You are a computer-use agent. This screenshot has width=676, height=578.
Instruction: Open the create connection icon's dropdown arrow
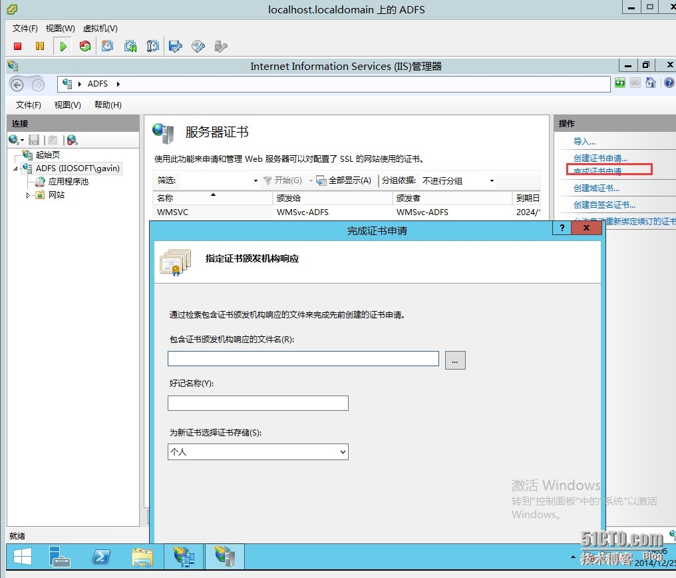(x=22, y=141)
